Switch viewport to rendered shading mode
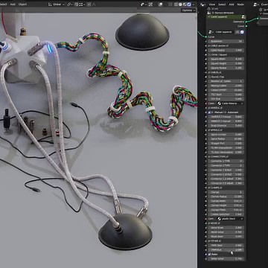 pos(189,4)
